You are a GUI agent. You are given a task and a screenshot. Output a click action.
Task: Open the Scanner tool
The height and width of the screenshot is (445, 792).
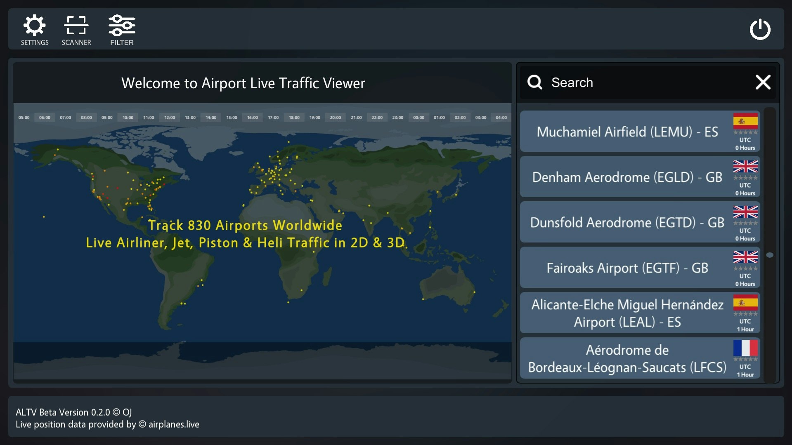76,29
